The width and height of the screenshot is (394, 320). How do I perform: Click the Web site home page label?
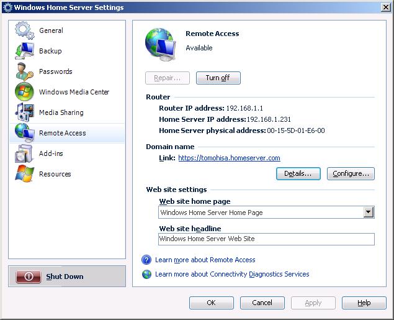coord(195,201)
